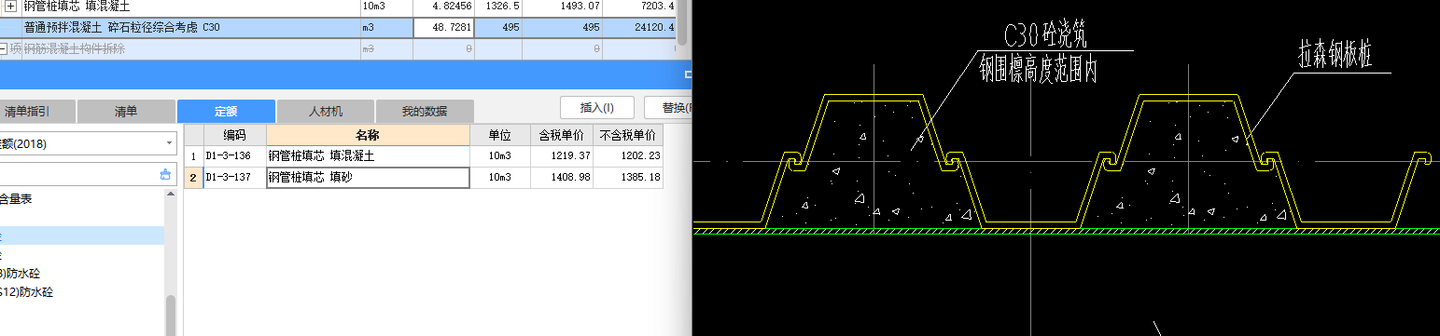
Task: Expand the 钢管桩填芯 填混凝土 row plus icon
Action: tap(11, 7)
